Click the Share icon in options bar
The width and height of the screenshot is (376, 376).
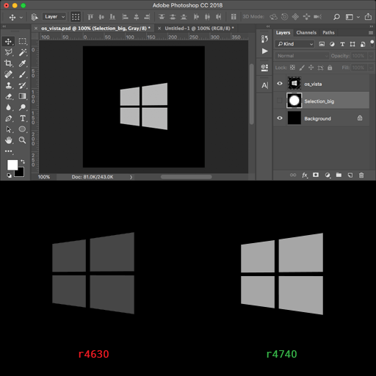(368, 17)
